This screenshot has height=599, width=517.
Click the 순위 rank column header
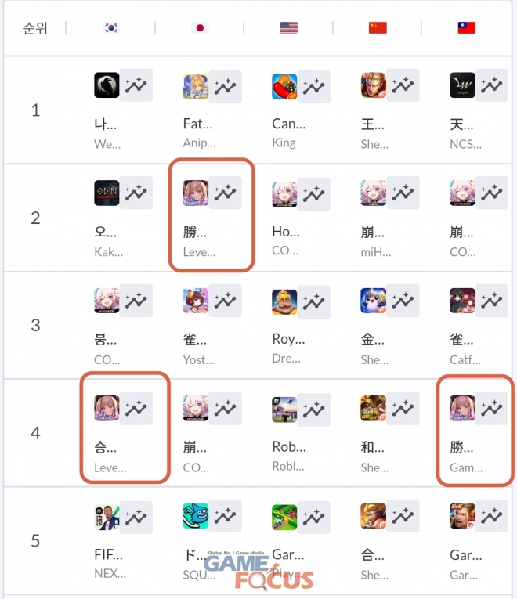coord(35,28)
